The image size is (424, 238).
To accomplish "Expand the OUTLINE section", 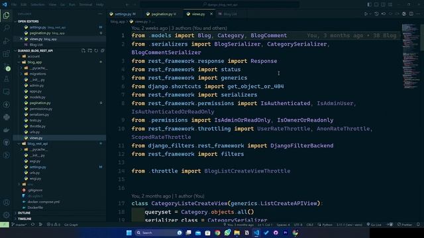I will pyautogui.click(x=24, y=213).
